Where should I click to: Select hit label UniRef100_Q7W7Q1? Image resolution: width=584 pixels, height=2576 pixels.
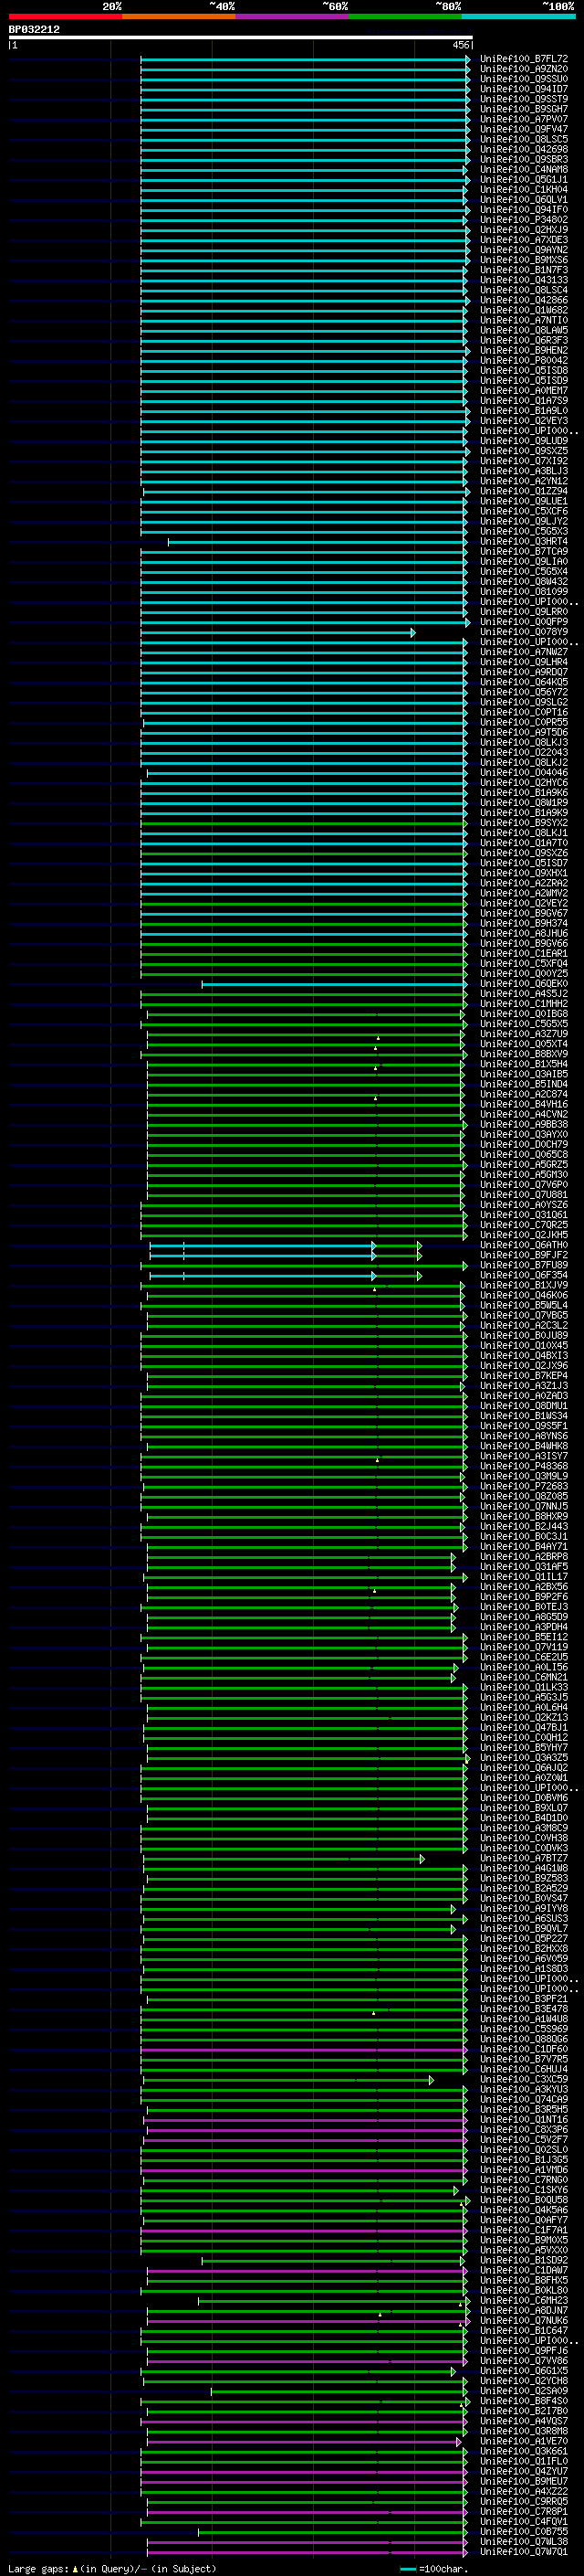point(524,2551)
